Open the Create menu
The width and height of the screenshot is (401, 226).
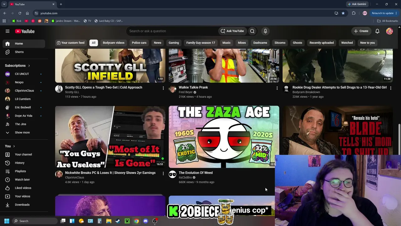pos(361,31)
